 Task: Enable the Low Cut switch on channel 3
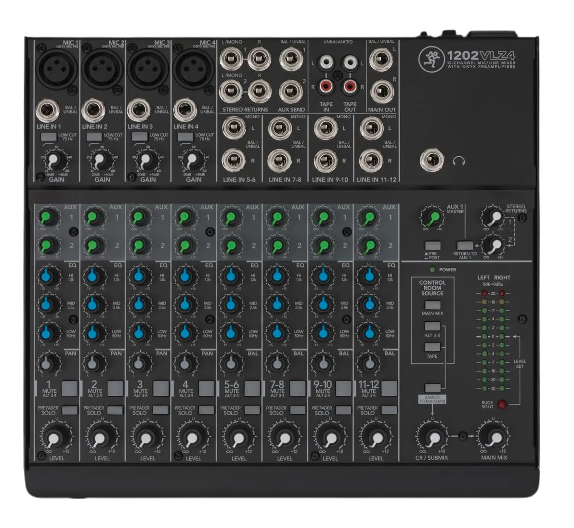140,137
